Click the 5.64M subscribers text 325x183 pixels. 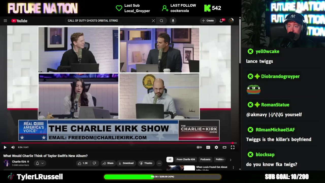[x=21, y=165]
